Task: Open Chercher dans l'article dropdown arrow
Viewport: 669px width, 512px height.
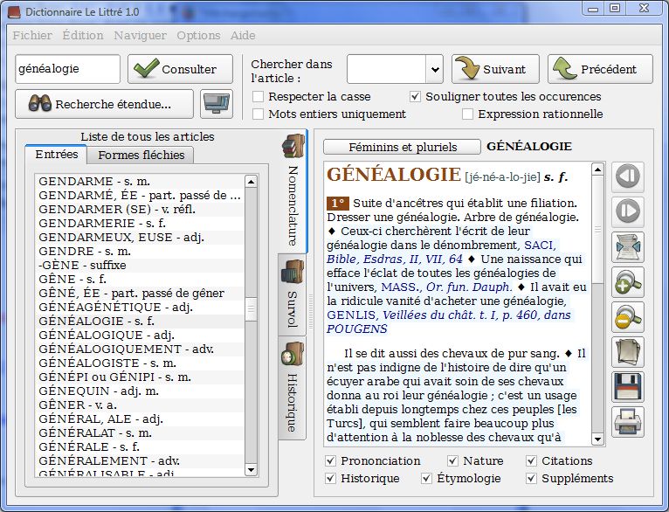Action: 435,69
